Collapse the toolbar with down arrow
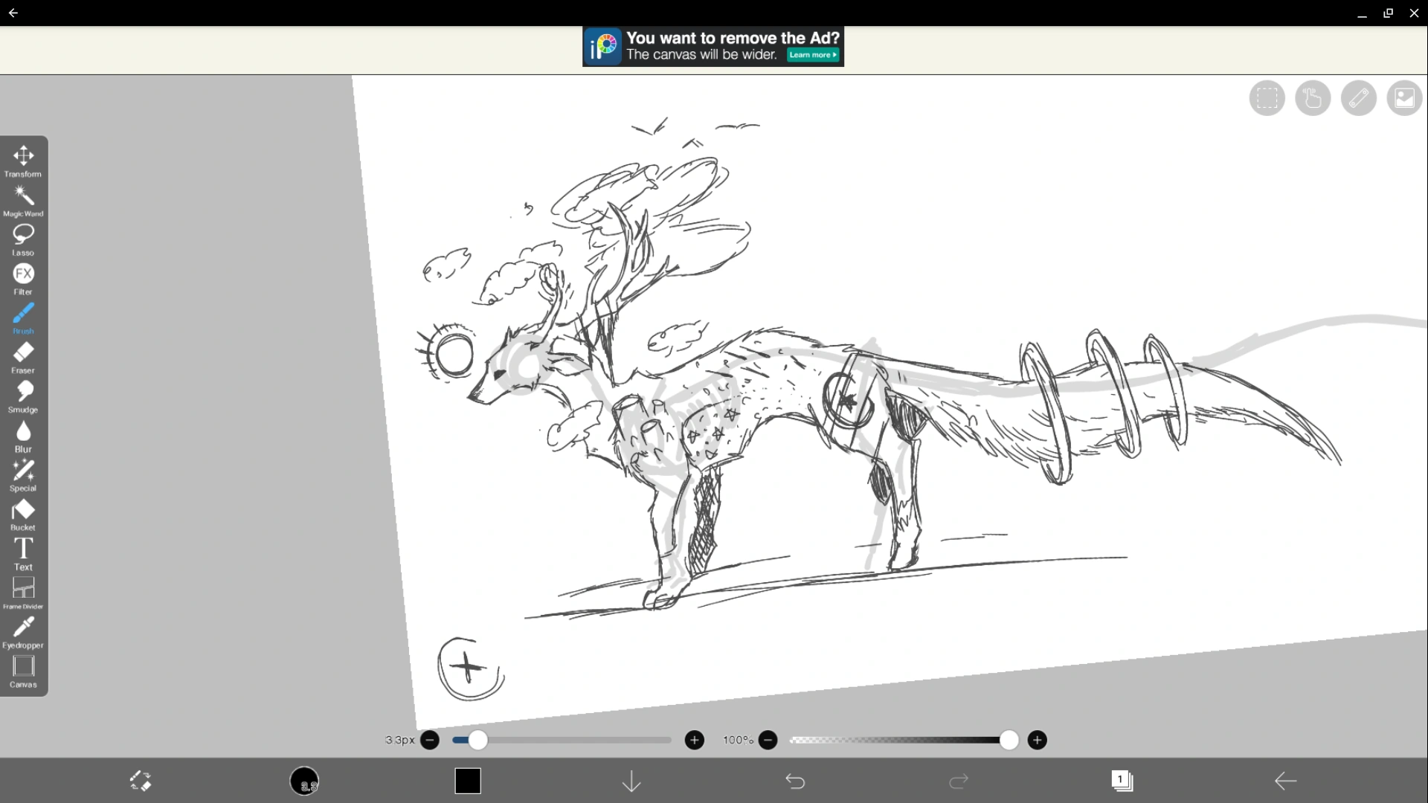Image resolution: width=1428 pixels, height=803 pixels. click(630, 781)
